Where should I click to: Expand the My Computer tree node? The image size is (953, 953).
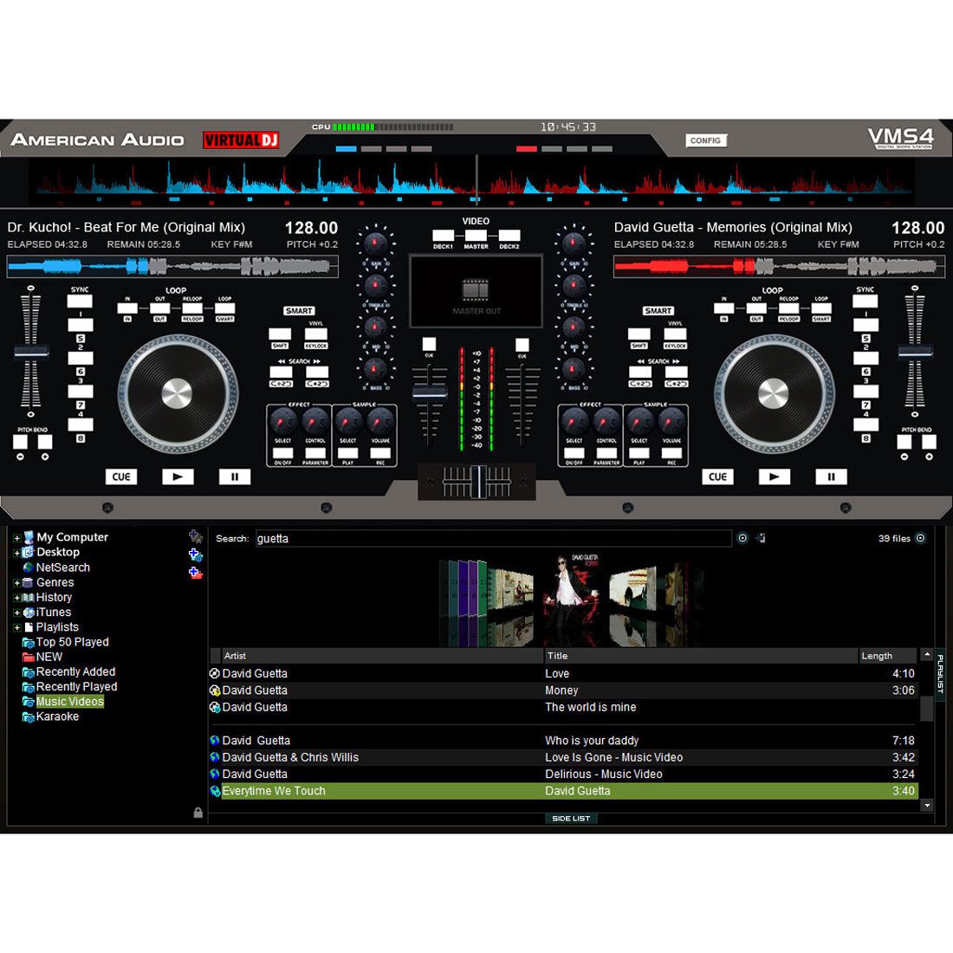pos(16,538)
